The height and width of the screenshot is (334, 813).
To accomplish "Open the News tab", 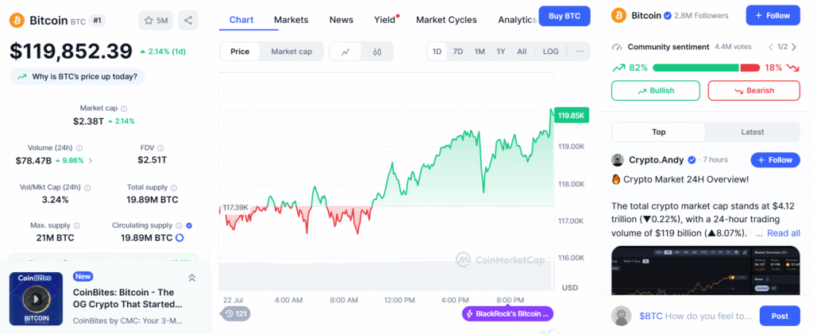I will 341,20.
